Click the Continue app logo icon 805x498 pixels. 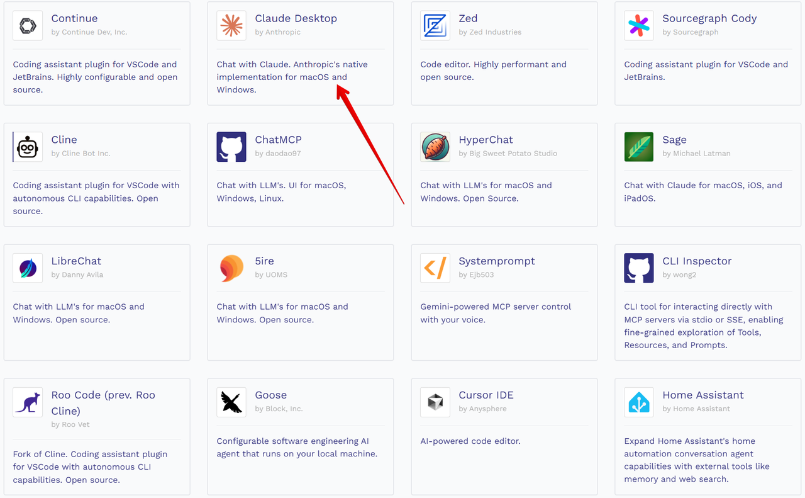[x=28, y=26]
